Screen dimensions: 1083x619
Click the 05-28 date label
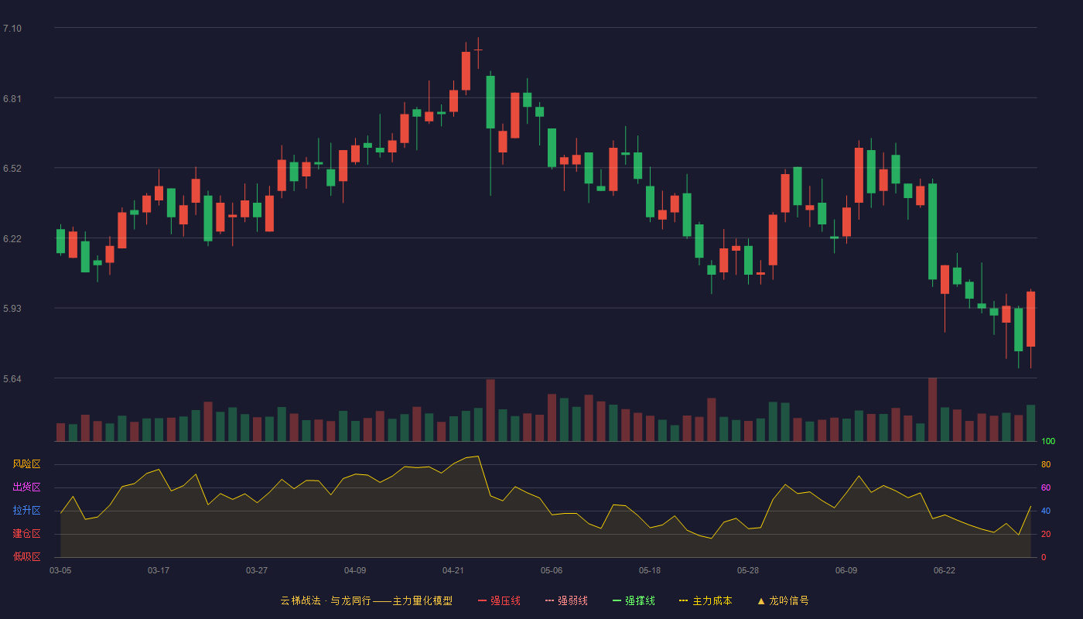[x=748, y=570]
